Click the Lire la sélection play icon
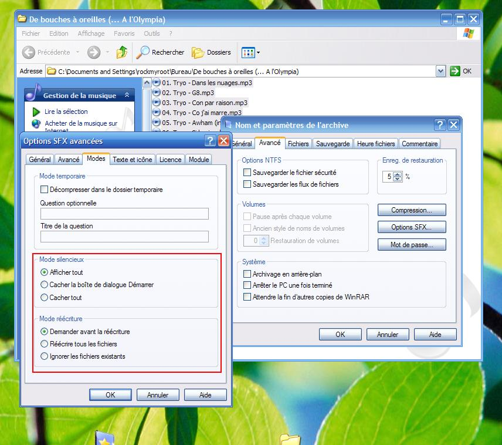502x445 pixels. coord(36,112)
